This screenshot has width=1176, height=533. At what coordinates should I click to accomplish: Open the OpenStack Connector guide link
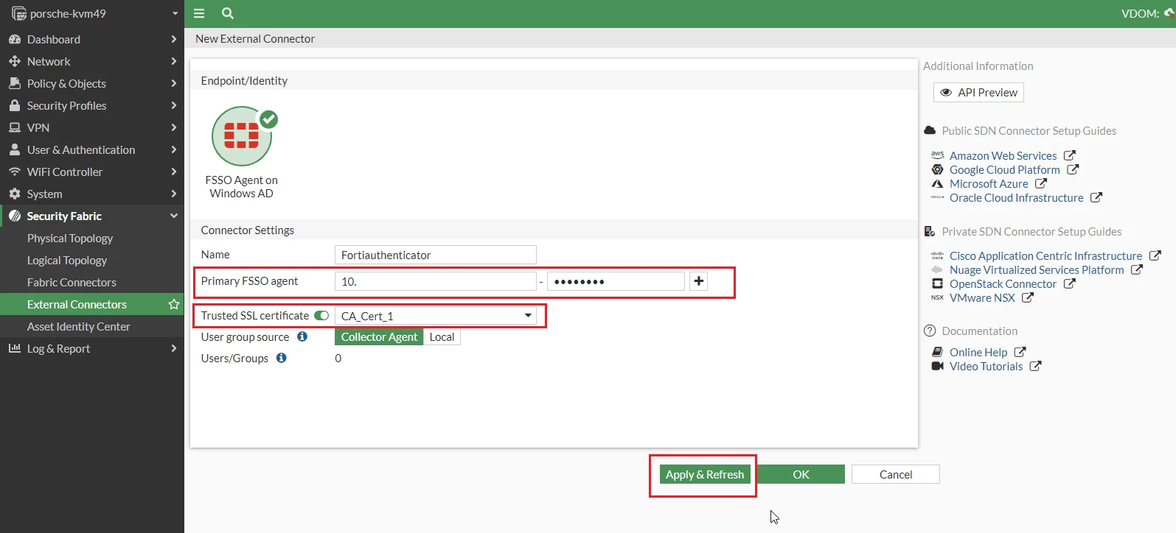(1003, 283)
